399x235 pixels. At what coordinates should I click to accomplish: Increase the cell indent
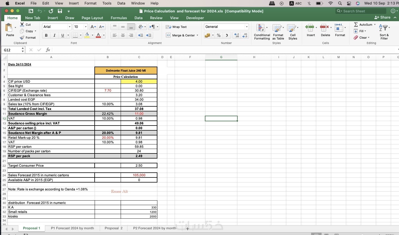coord(149,35)
